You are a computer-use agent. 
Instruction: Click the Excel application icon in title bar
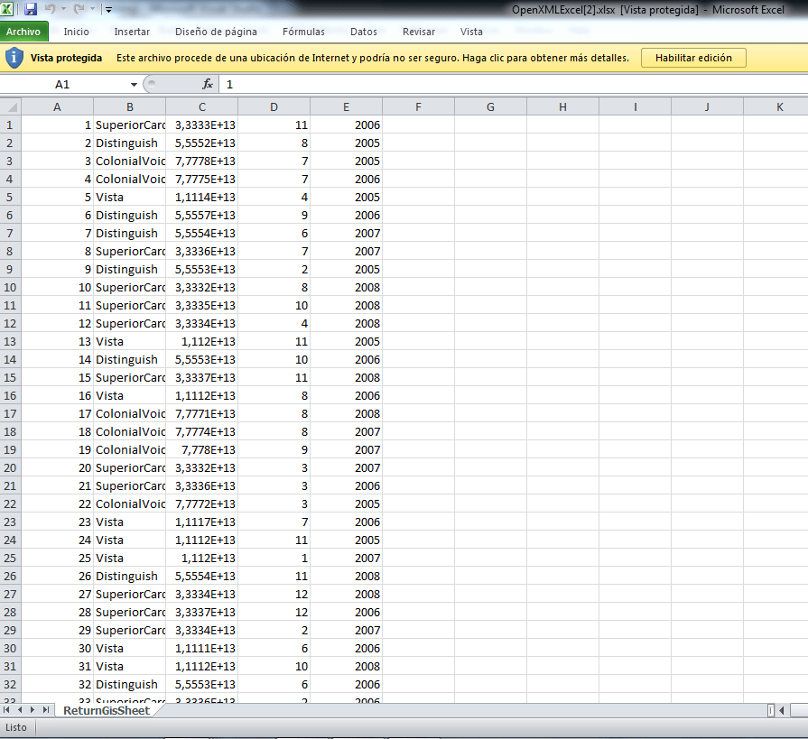[x=6, y=9]
